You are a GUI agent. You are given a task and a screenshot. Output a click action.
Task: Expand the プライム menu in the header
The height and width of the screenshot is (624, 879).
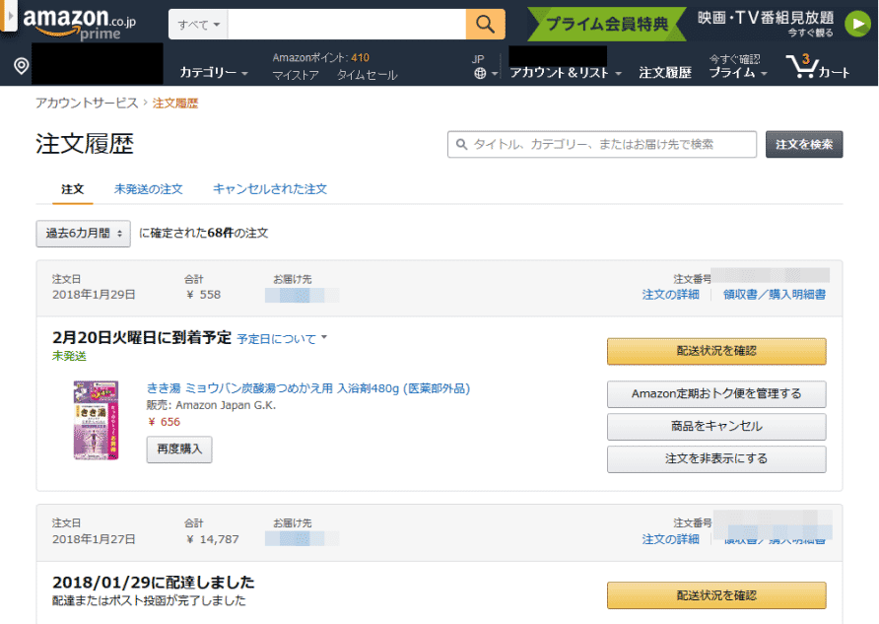737,72
